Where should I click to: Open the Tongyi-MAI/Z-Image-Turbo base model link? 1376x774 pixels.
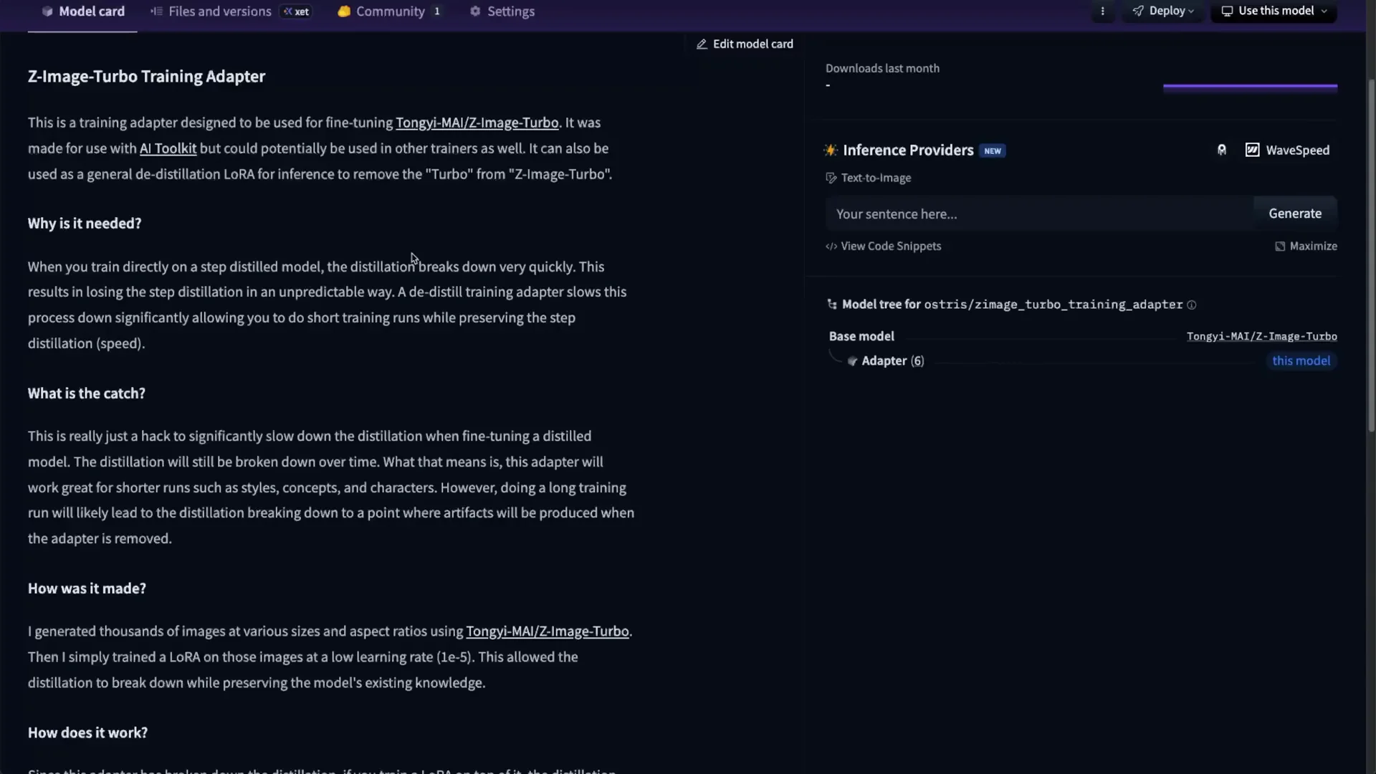click(1261, 337)
